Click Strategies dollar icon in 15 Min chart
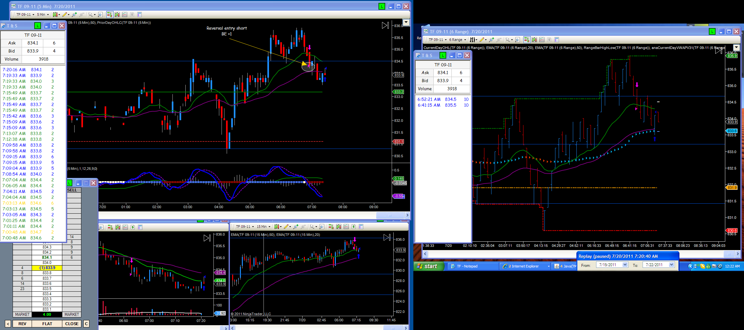744x330 pixels. click(x=354, y=227)
